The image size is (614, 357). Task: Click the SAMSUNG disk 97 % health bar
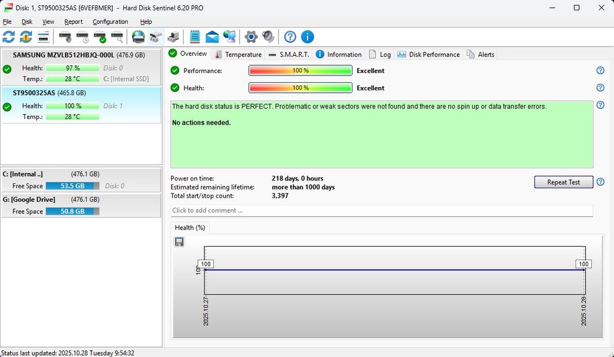72,68
